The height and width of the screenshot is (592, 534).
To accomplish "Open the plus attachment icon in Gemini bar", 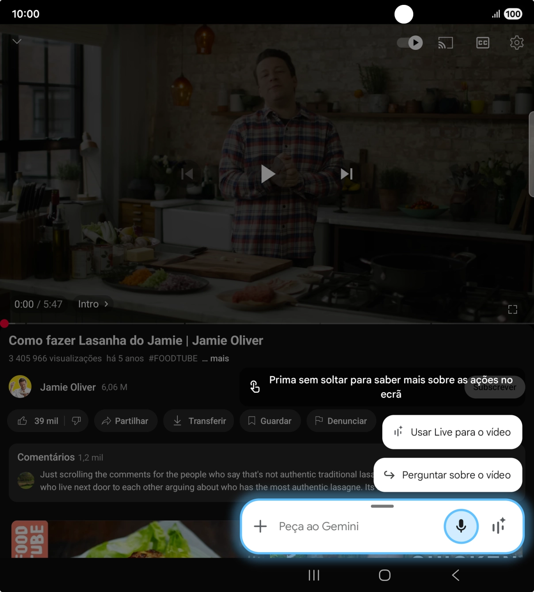I will [260, 526].
